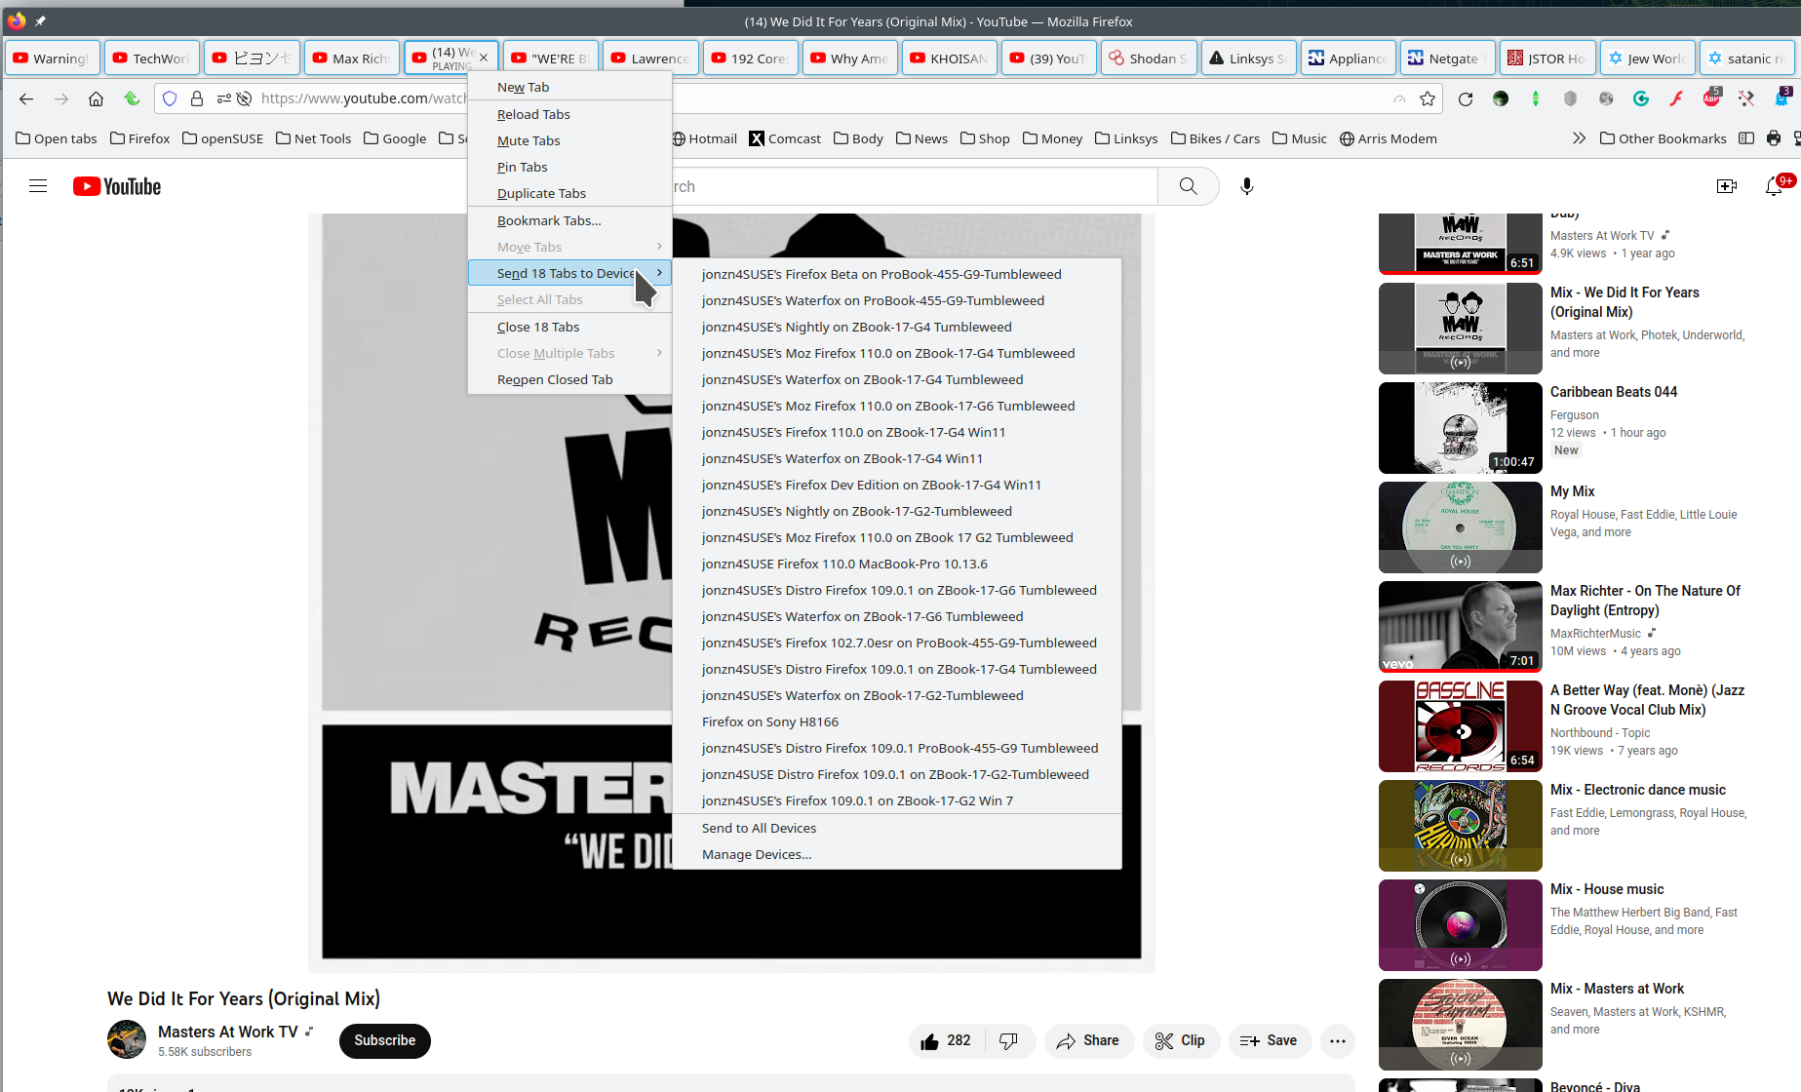1801x1092 pixels.
Task: Open the Other Bookmarks folder
Action: pyautogui.click(x=1664, y=138)
